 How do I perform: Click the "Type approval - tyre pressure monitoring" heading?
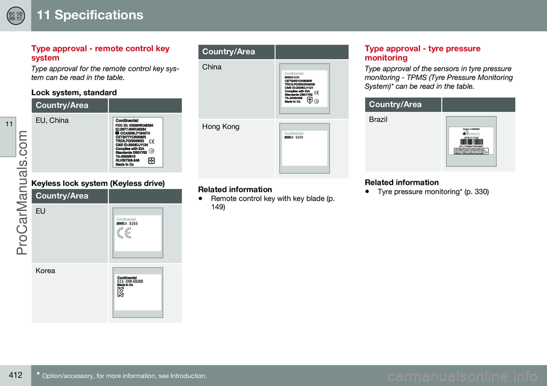(422, 53)
